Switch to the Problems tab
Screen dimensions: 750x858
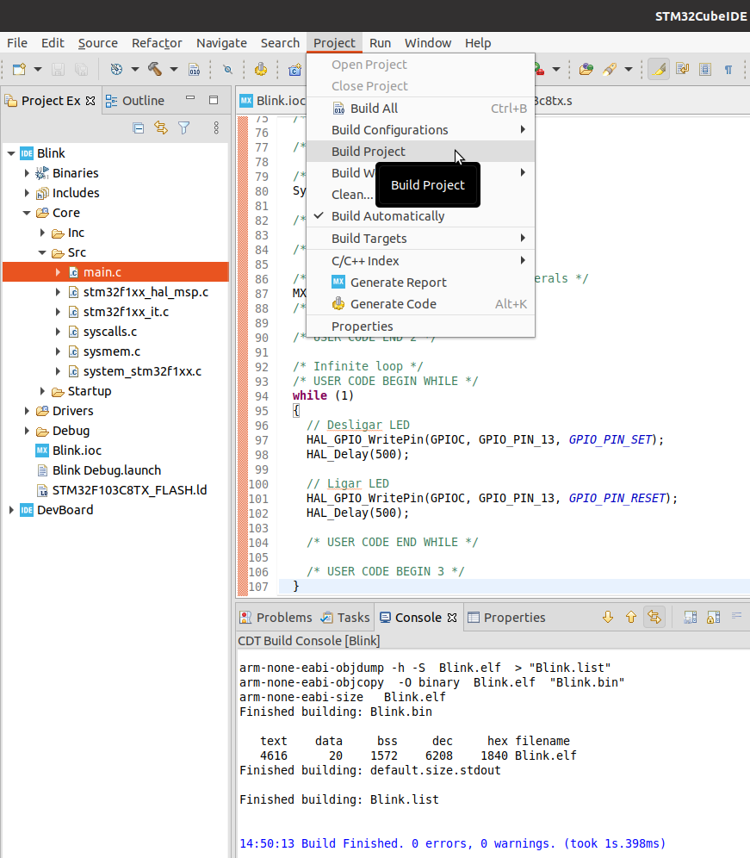276,618
